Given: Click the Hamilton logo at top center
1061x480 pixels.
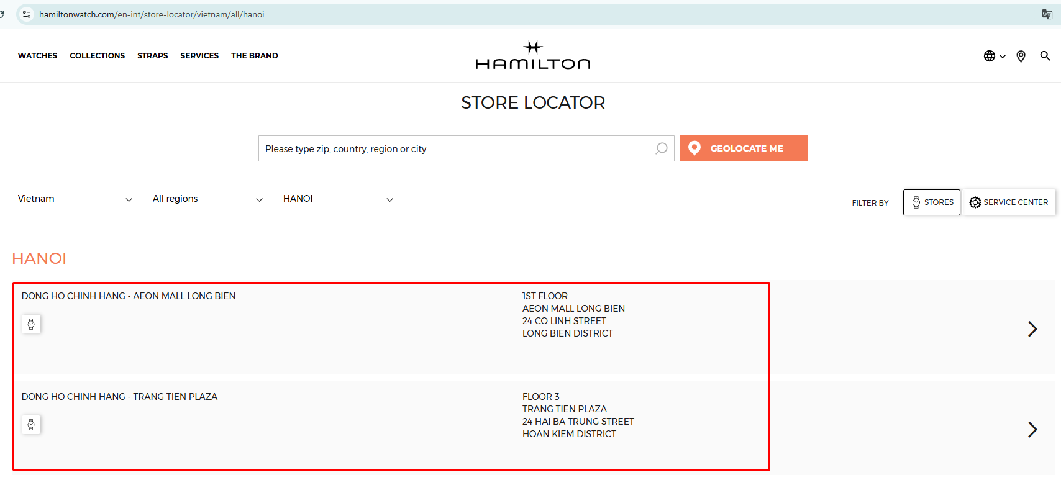Looking at the screenshot, I should (532, 56).
